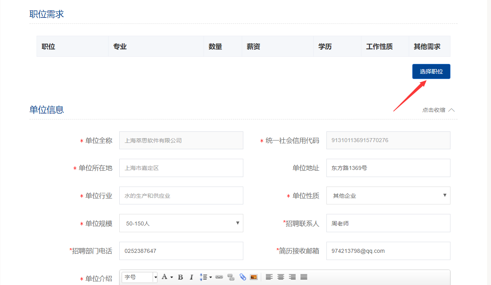Click the 单位地址 input field
Screen dimensions: 491x285
pos(388,168)
